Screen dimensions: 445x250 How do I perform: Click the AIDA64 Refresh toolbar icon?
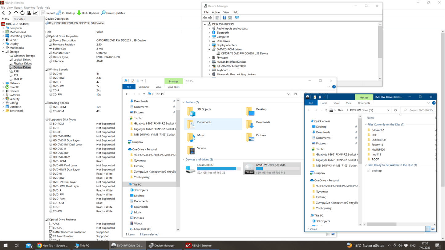coord(22,13)
